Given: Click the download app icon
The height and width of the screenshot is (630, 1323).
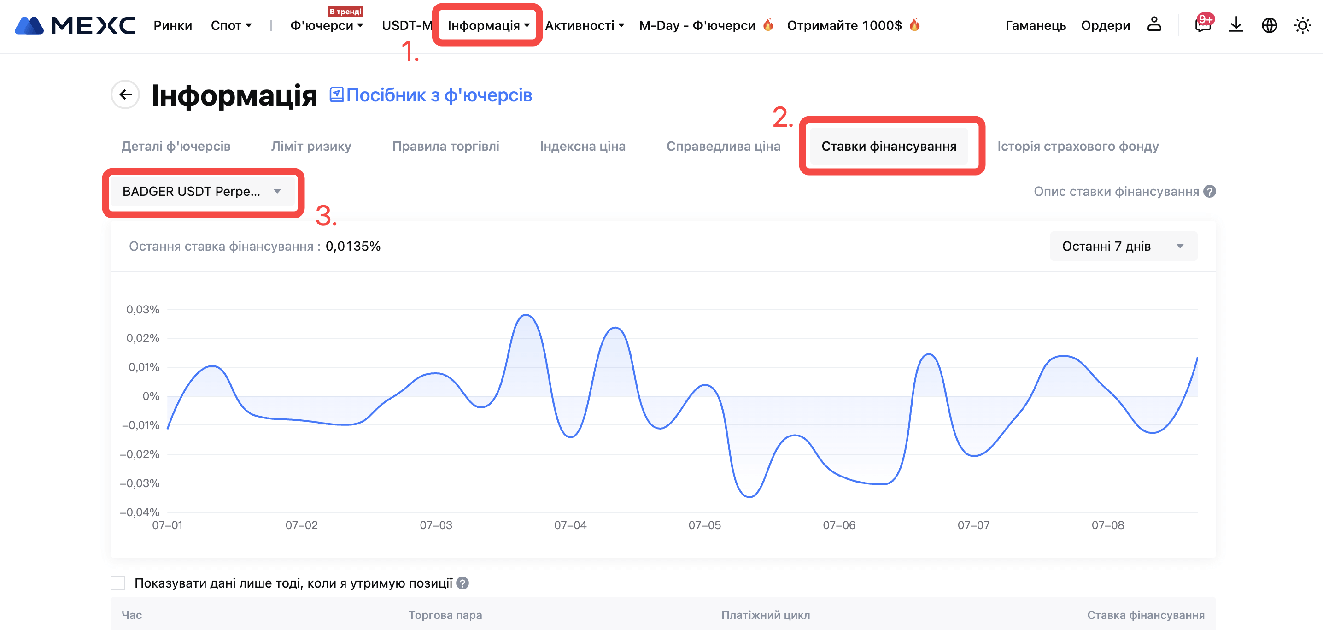Looking at the screenshot, I should coord(1235,25).
